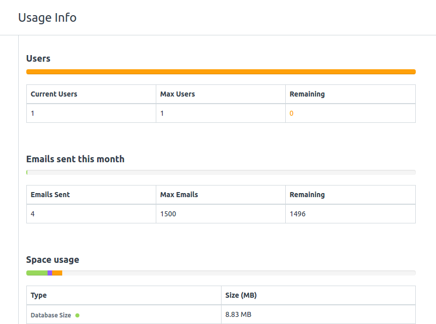Click the Usage Info page title

(x=47, y=18)
